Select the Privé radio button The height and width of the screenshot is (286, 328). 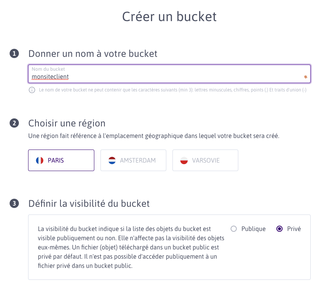coord(279,229)
